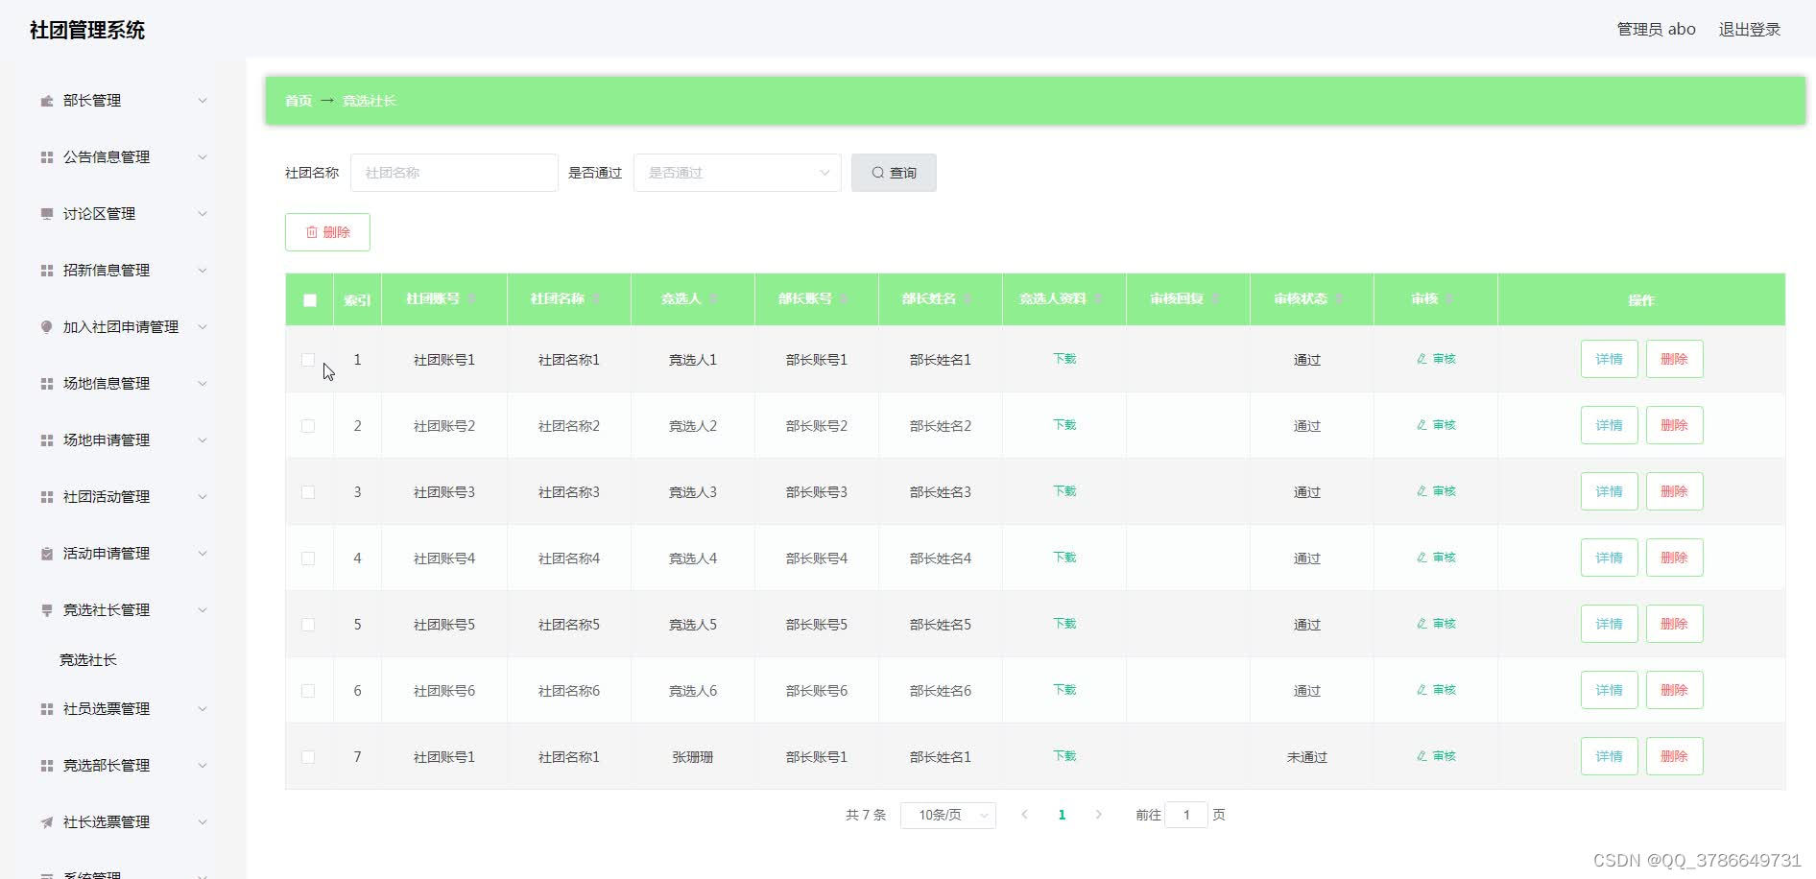Click 详情 button in row 4
The image size is (1816, 879).
[x=1609, y=558]
